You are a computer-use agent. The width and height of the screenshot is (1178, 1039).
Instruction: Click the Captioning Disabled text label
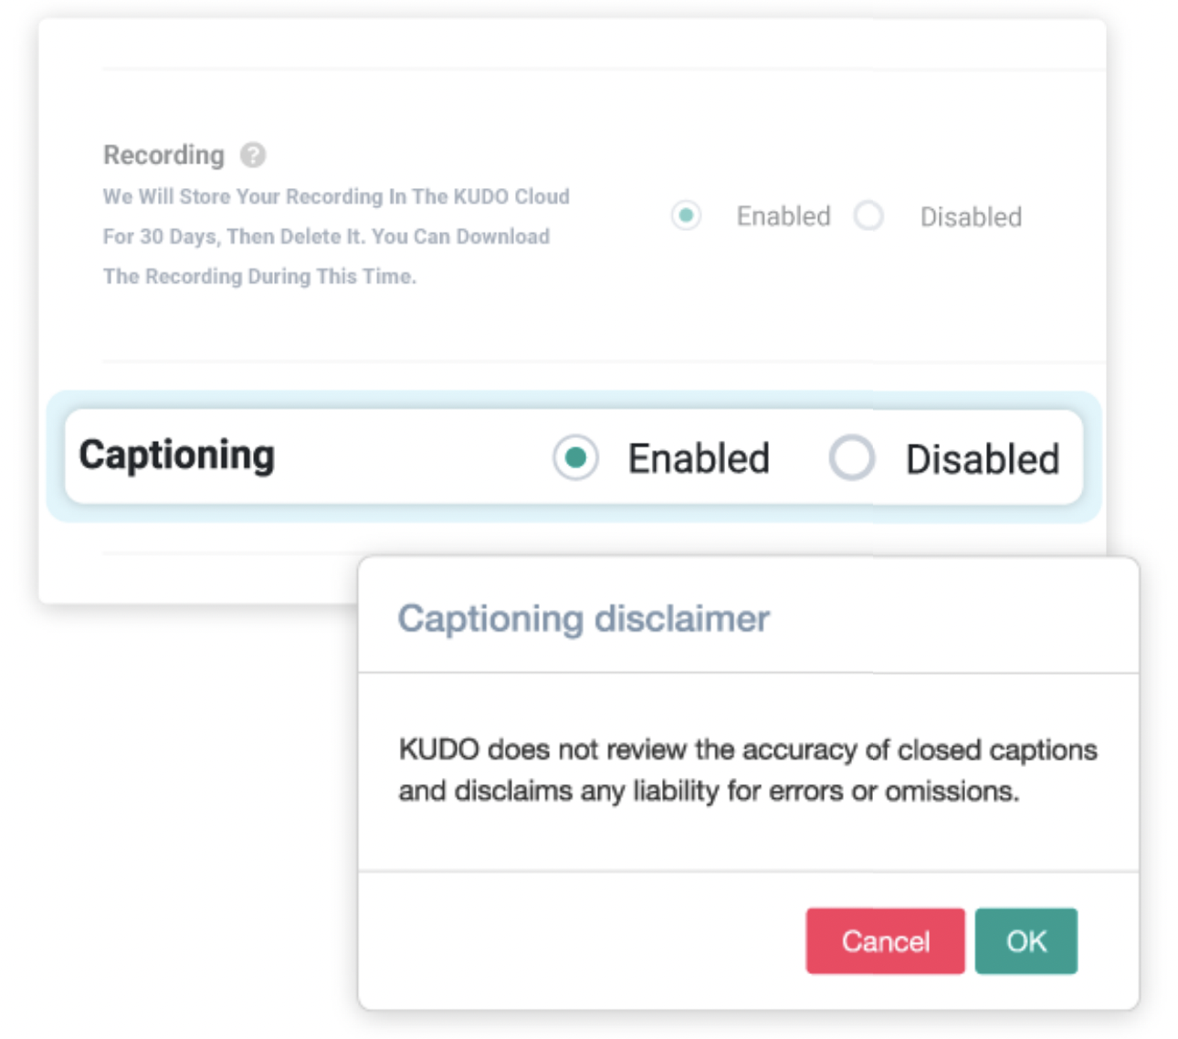(x=983, y=459)
